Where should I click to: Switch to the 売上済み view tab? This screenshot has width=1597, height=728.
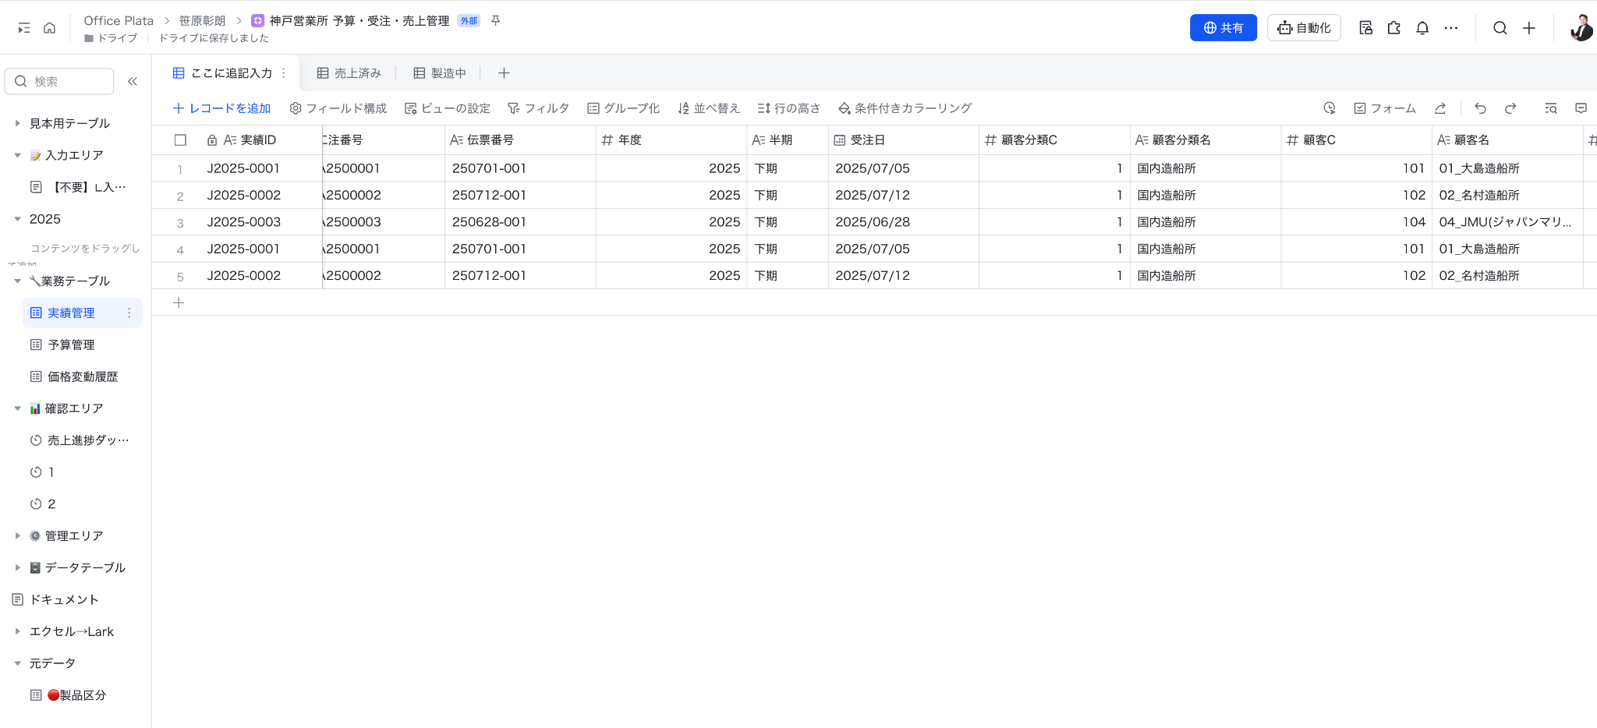[349, 73]
